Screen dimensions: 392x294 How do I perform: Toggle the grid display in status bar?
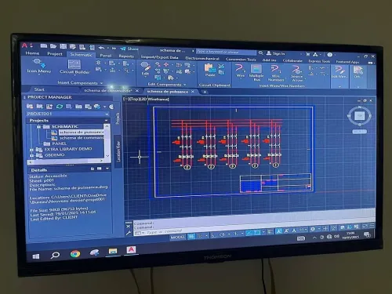pyautogui.click(x=191, y=236)
